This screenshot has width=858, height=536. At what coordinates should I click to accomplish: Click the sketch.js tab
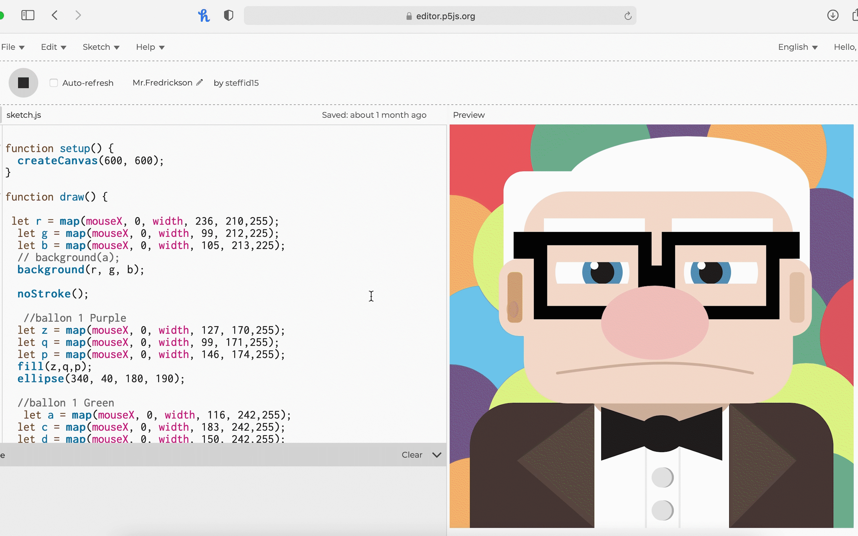(x=23, y=114)
